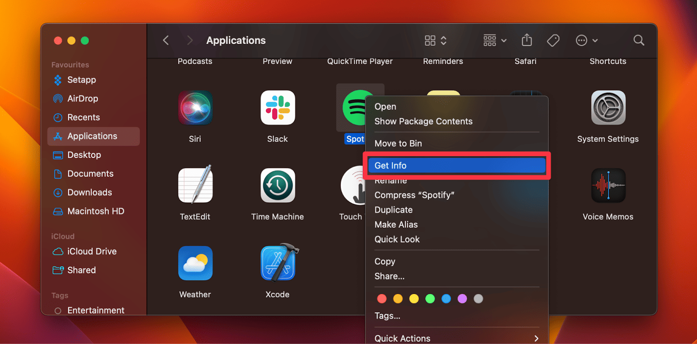Apply the red tag colour
697x344 pixels.
[x=382, y=299]
